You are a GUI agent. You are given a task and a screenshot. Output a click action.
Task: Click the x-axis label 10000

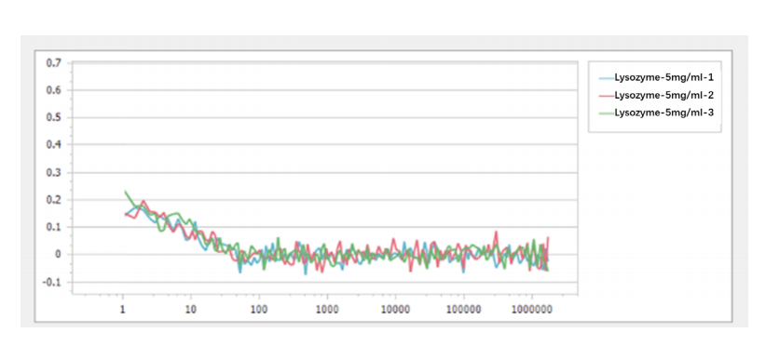coord(395,310)
